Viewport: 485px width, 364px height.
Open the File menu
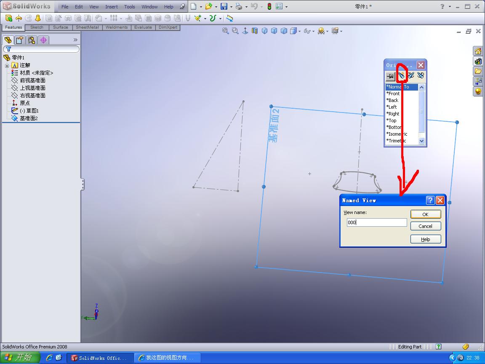click(x=65, y=6)
